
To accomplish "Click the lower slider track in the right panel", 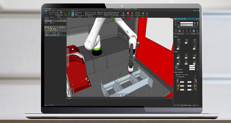I will pos(186,28).
